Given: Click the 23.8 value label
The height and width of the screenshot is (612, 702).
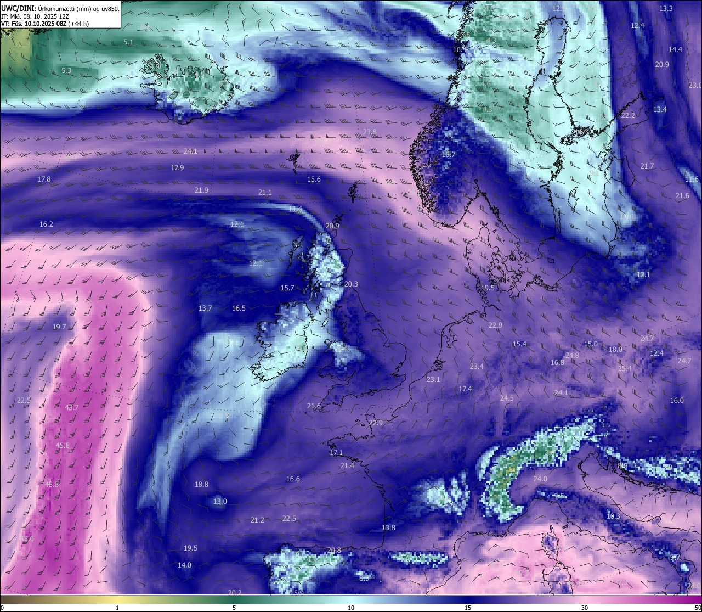Looking at the screenshot, I should [x=370, y=132].
